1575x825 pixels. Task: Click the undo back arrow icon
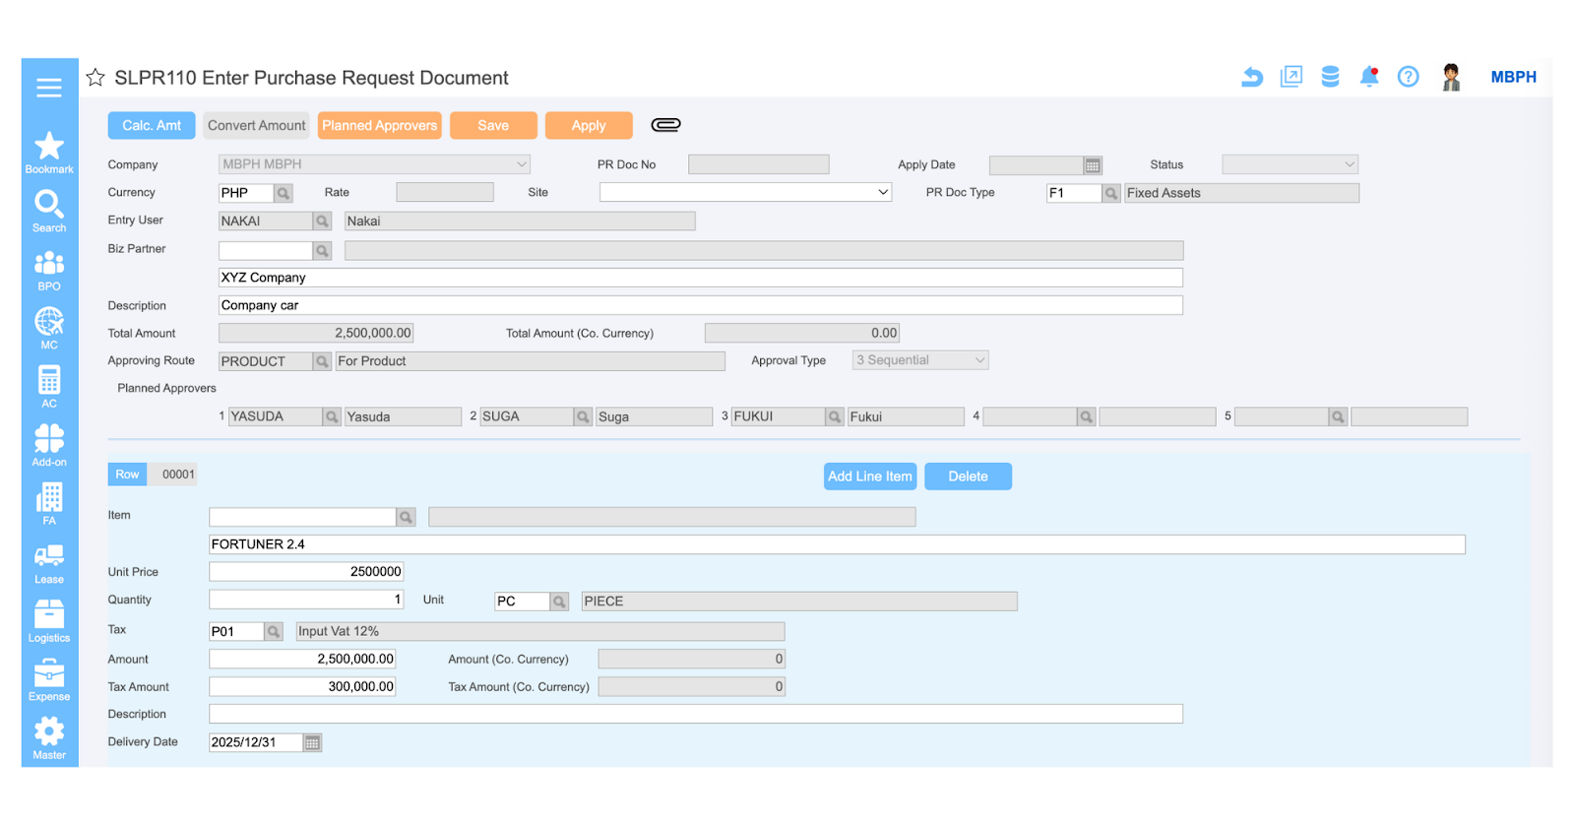pos(1251,77)
